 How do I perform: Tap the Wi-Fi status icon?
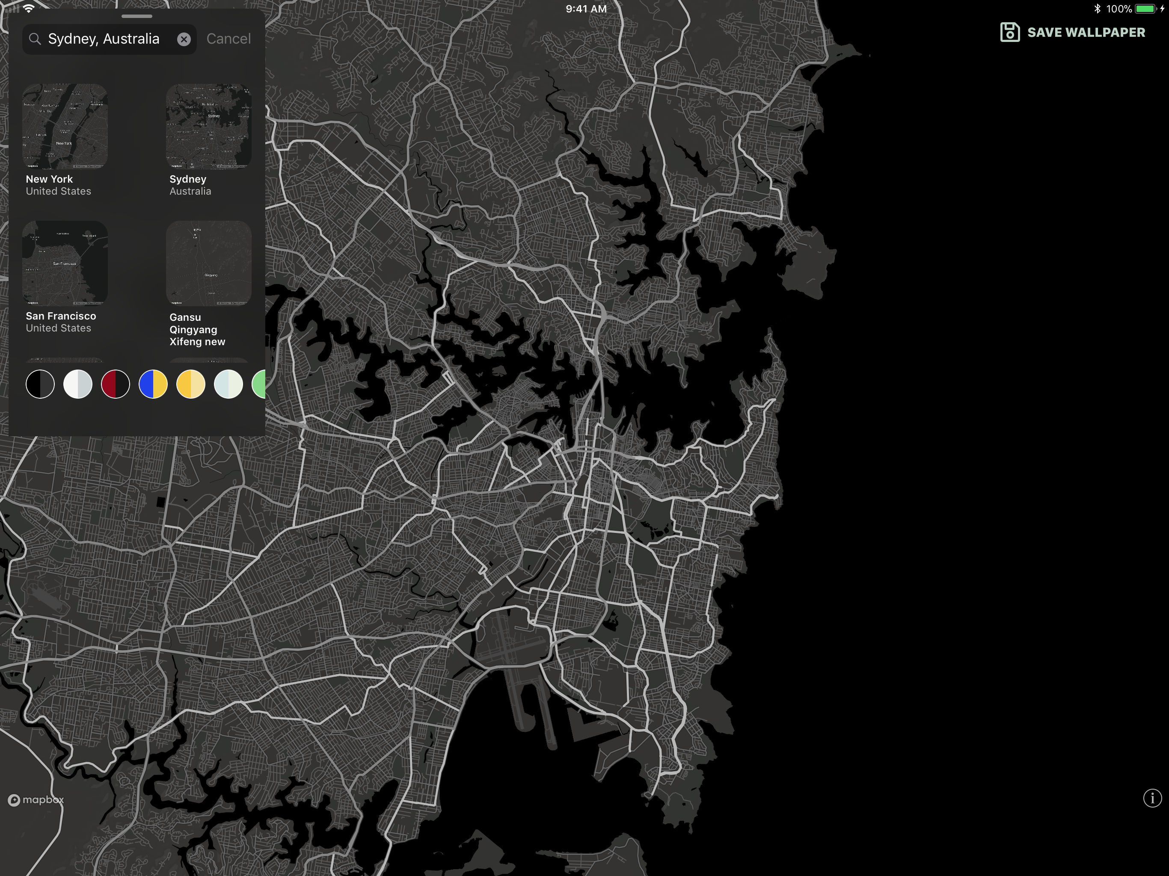[29, 8]
